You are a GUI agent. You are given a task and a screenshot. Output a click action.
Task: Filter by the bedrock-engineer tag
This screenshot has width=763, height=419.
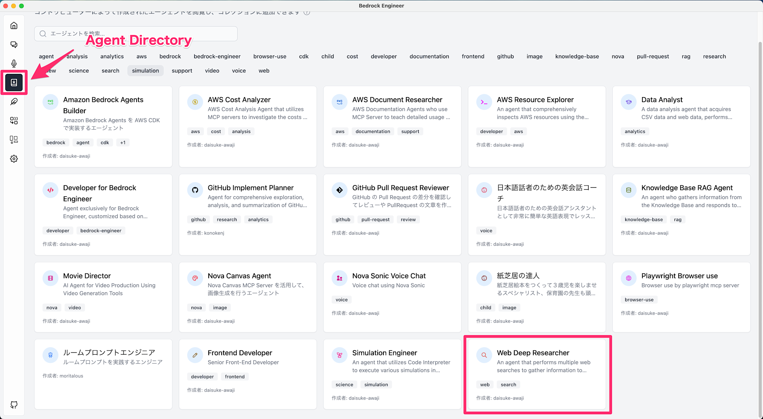pyautogui.click(x=217, y=56)
